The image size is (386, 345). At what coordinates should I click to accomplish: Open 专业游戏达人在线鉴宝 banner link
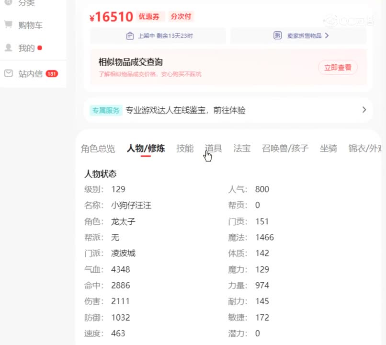[185, 110]
